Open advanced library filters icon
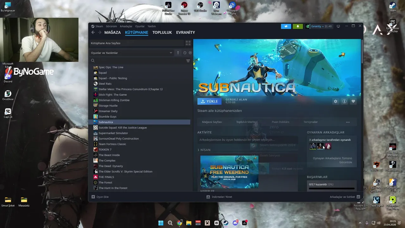Image resolution: width=405 pixels, height=228 pixels. tap(188, 61)
